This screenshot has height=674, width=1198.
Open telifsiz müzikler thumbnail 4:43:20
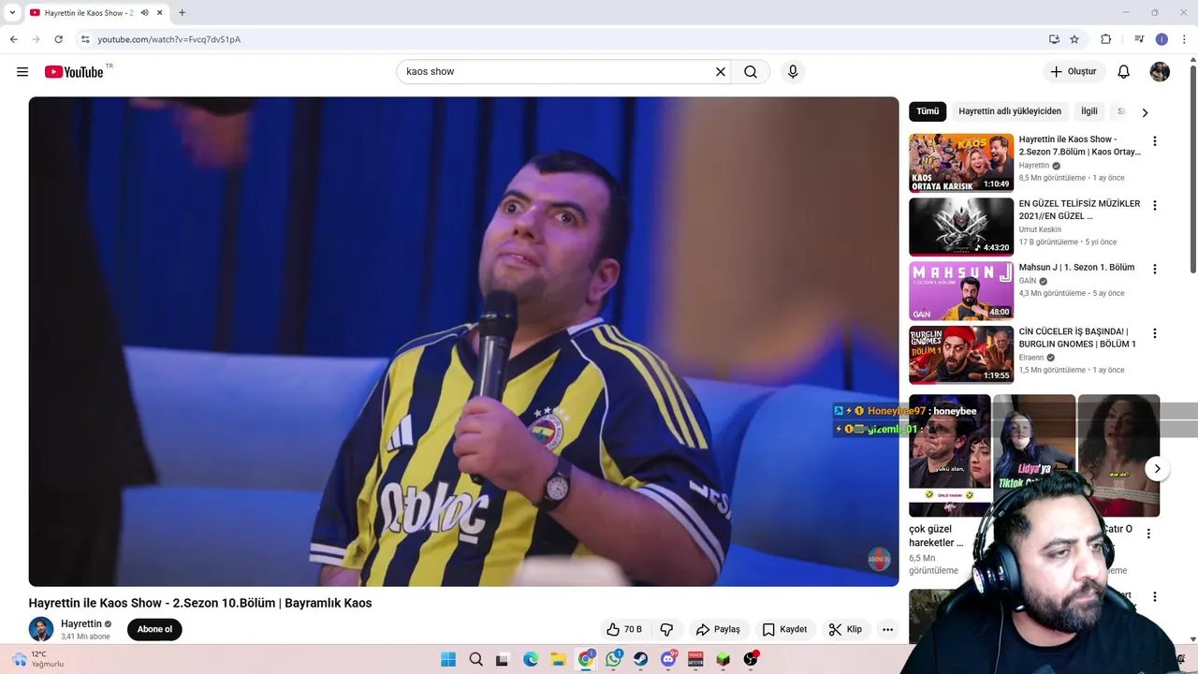tap(961, 227)
